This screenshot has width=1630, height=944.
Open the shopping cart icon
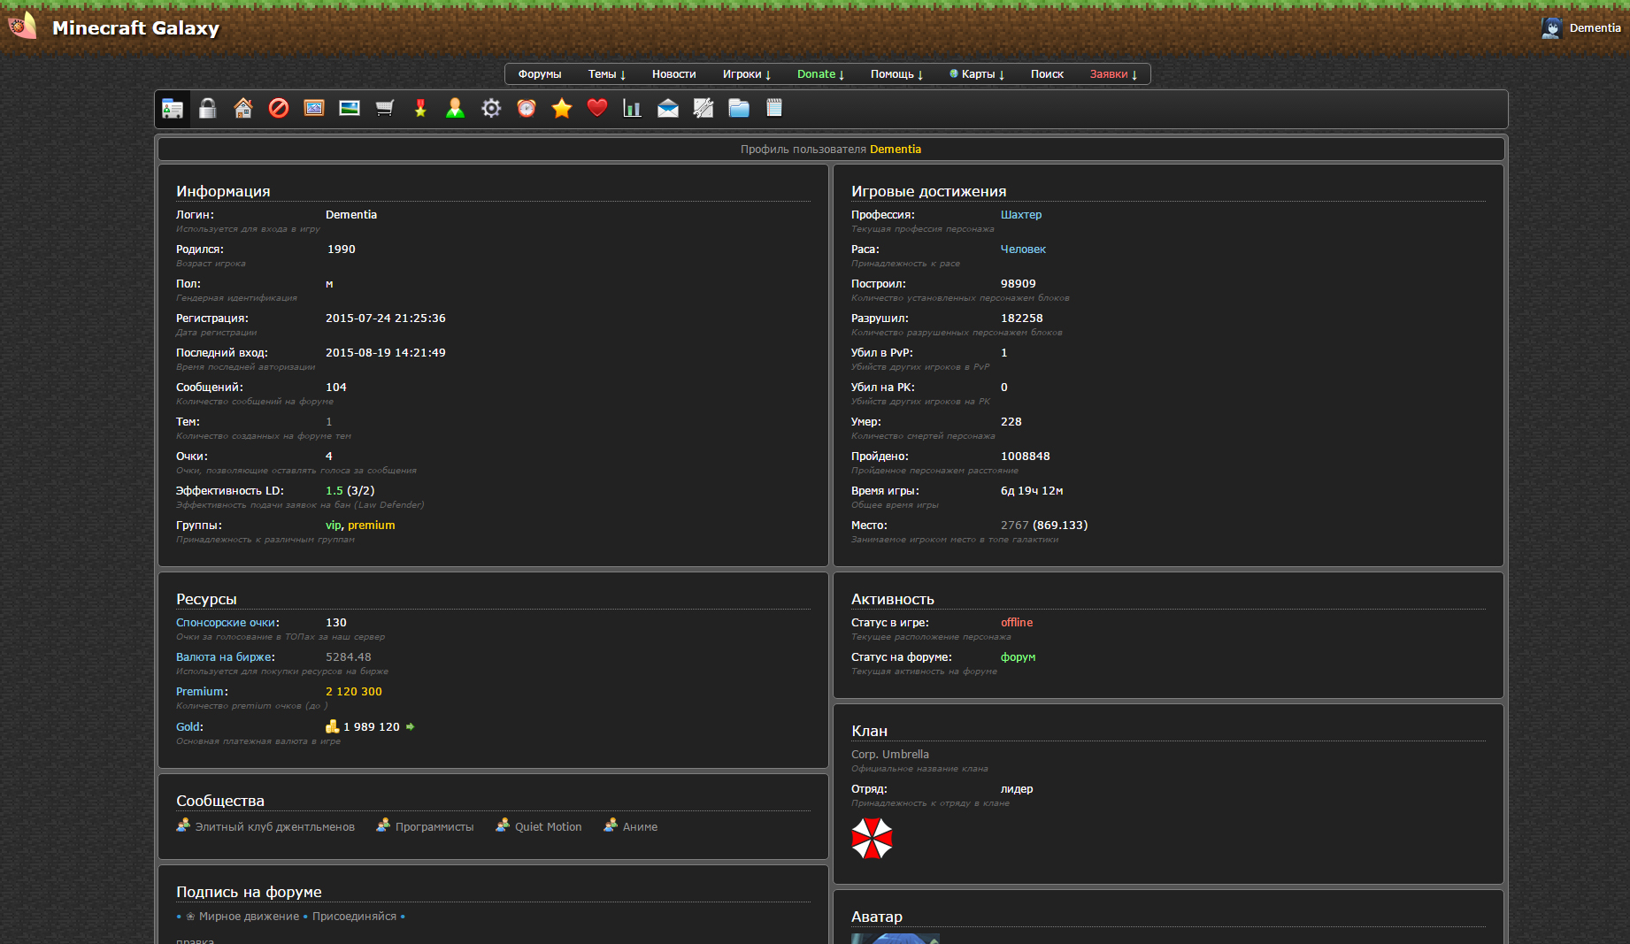pos(385,109)
